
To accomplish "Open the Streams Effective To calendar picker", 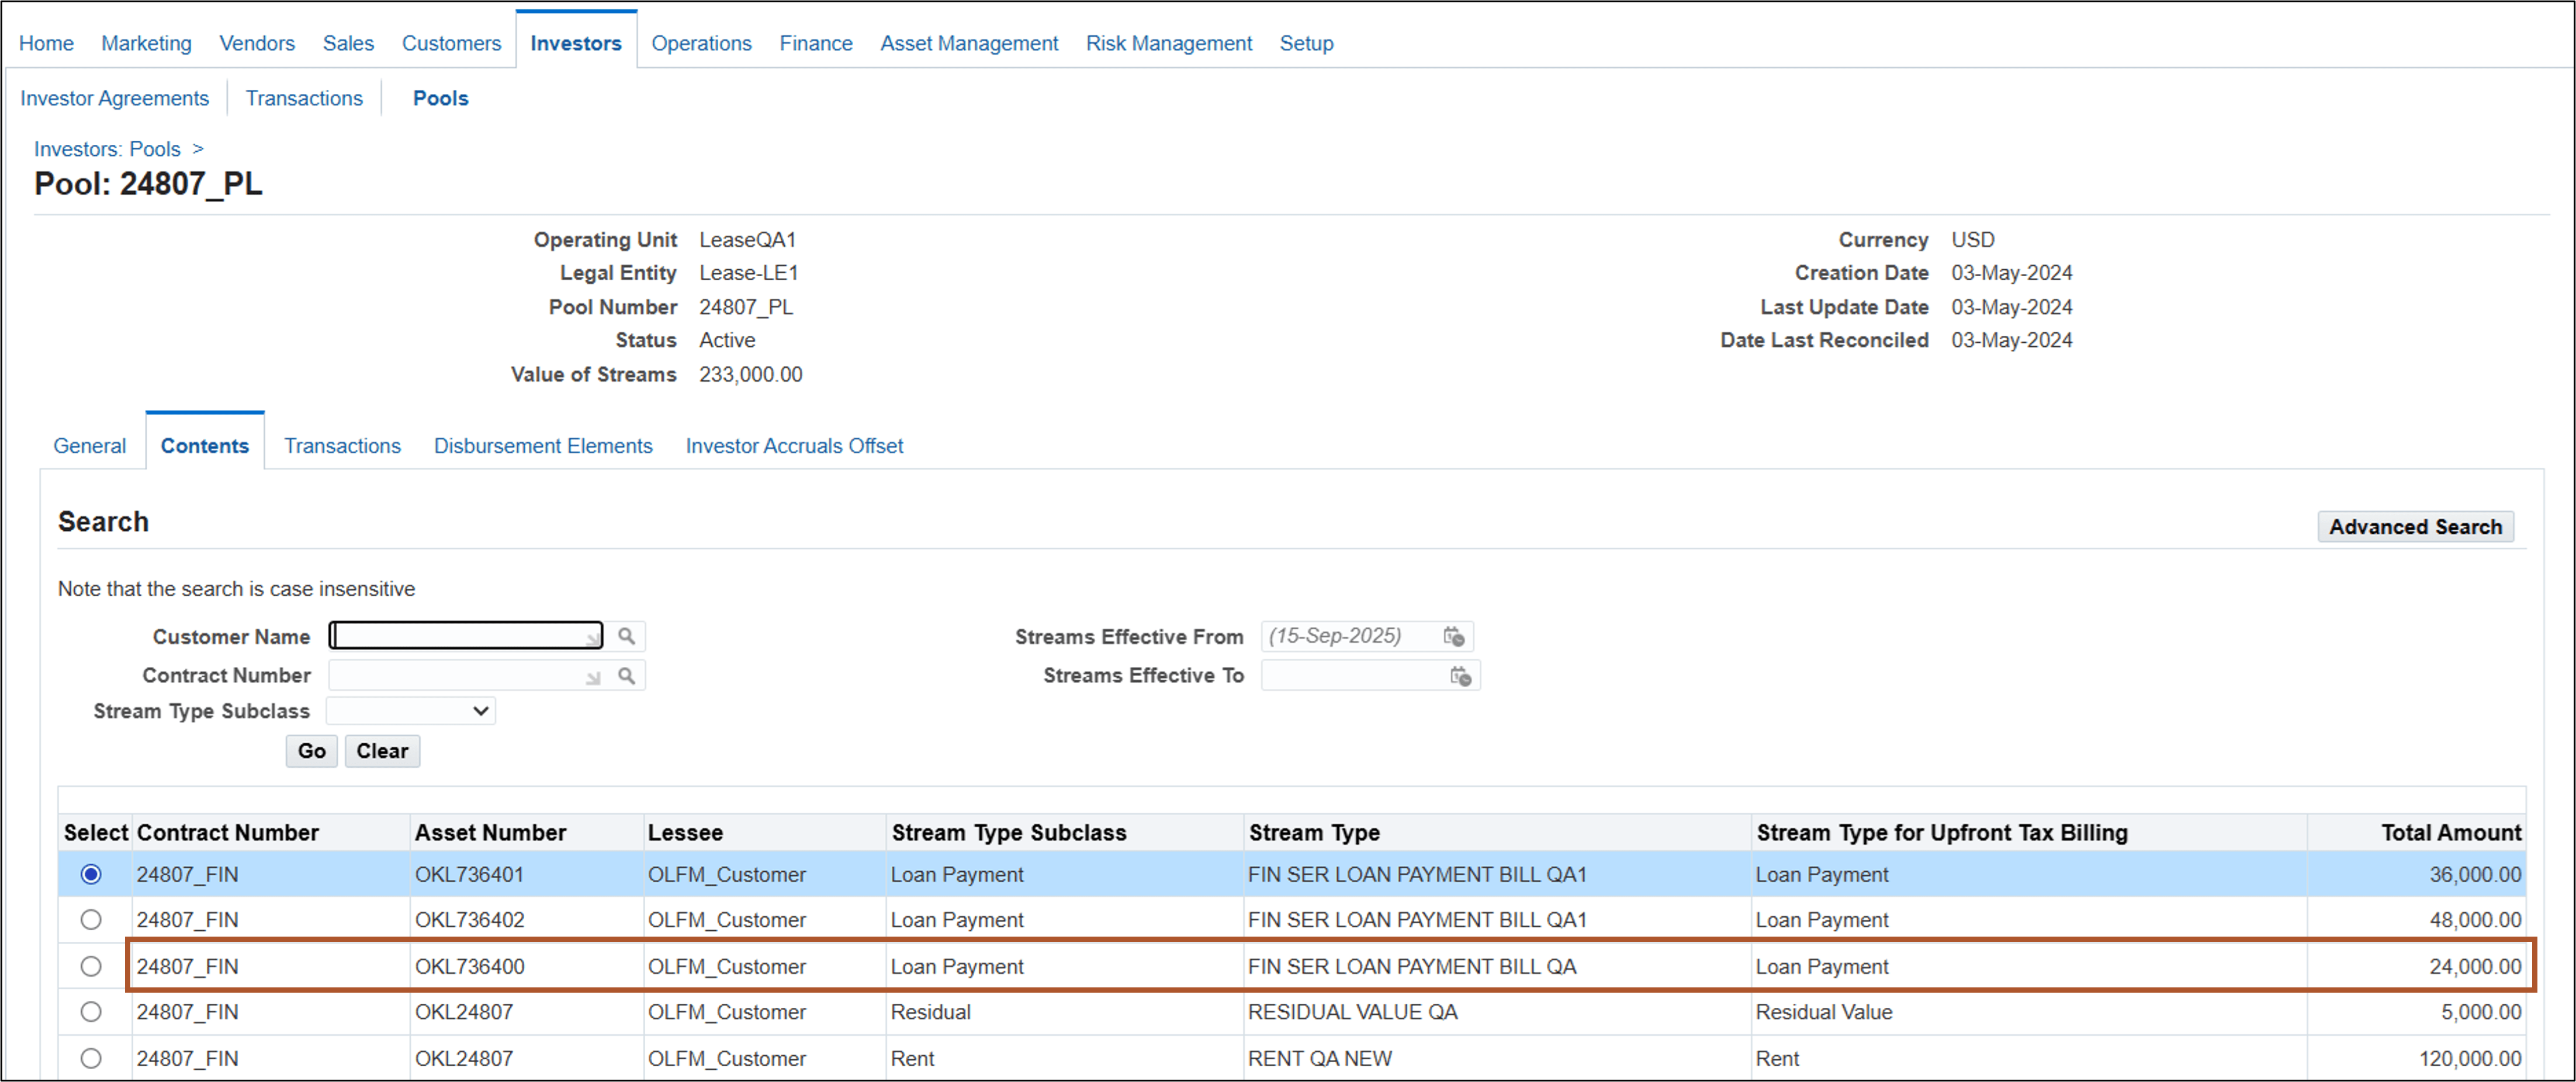I will 1460,676.
